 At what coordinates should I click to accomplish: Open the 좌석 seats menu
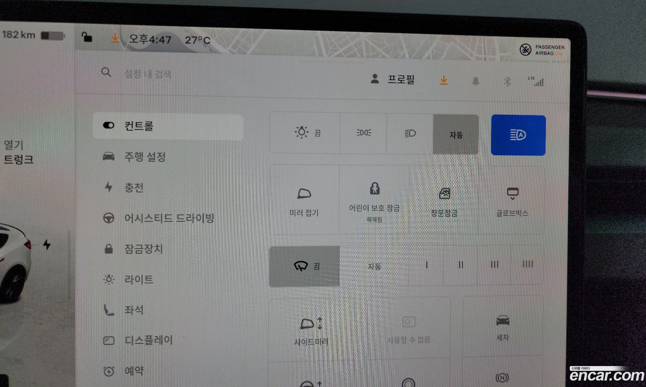(123, 310)
